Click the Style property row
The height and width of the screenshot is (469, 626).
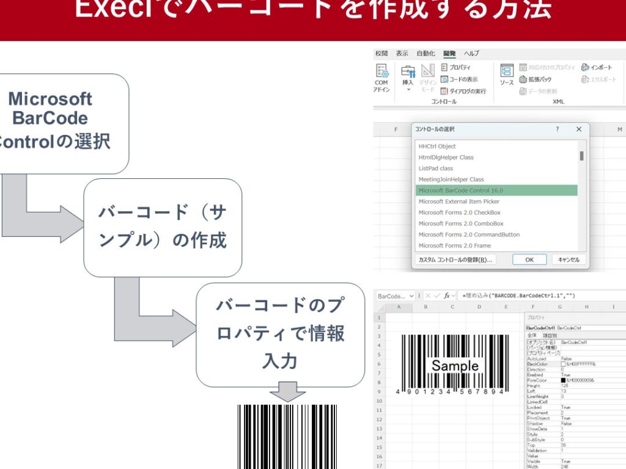point(576,434)
